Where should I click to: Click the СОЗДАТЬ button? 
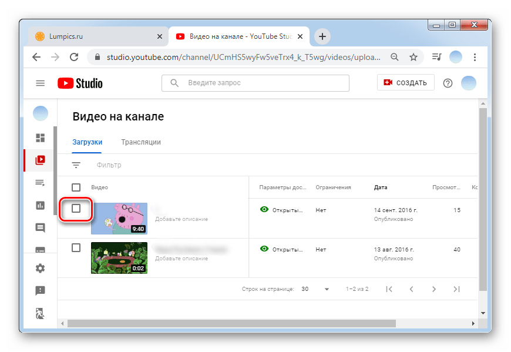tap(405, 83)
